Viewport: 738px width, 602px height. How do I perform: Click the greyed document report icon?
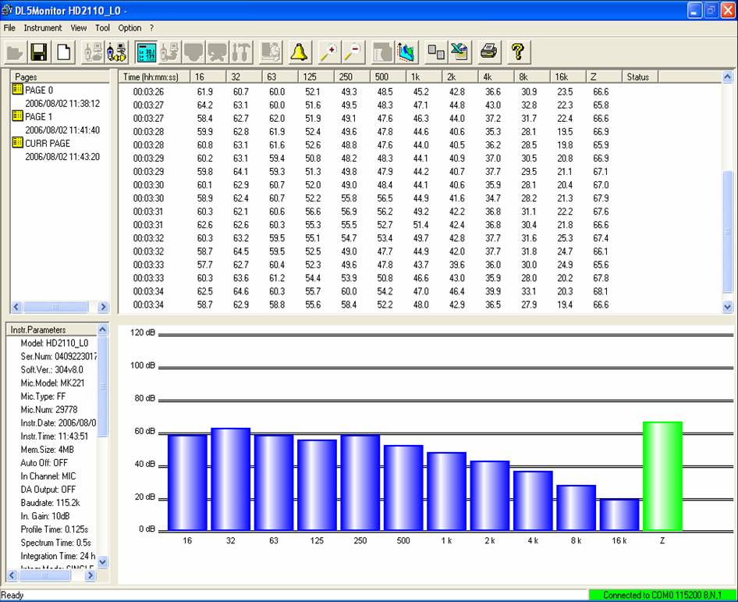point(381,52)
